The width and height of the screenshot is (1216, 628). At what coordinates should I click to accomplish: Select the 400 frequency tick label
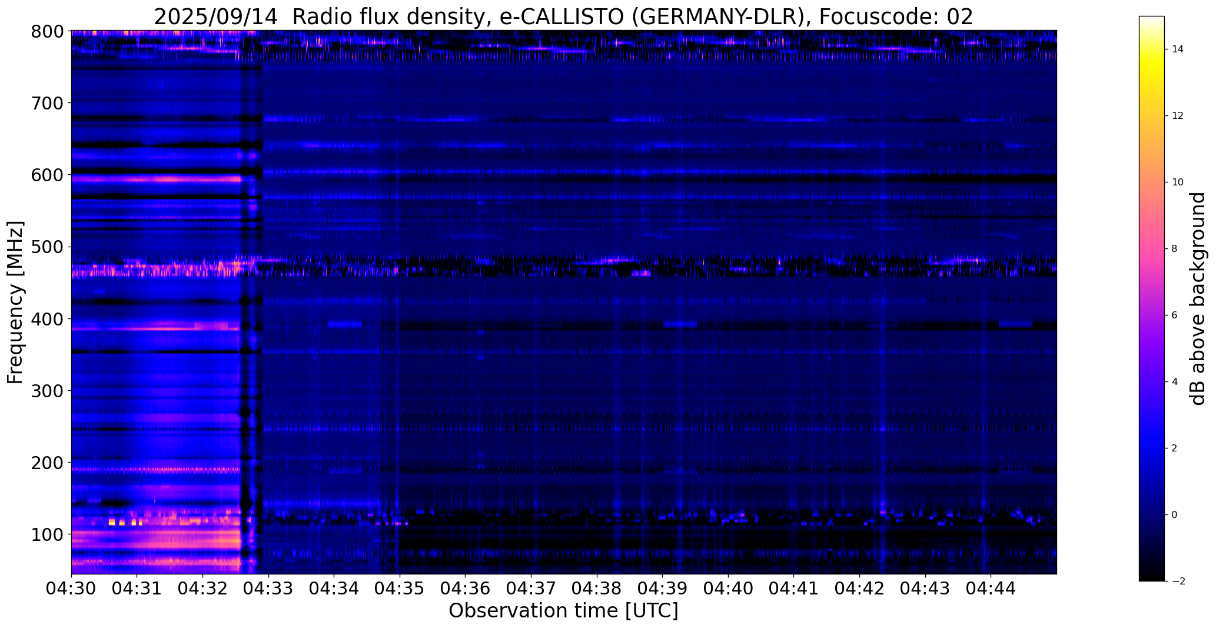click(47, 319)
